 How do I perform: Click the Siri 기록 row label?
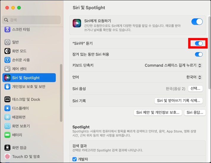tap(79, 101)
